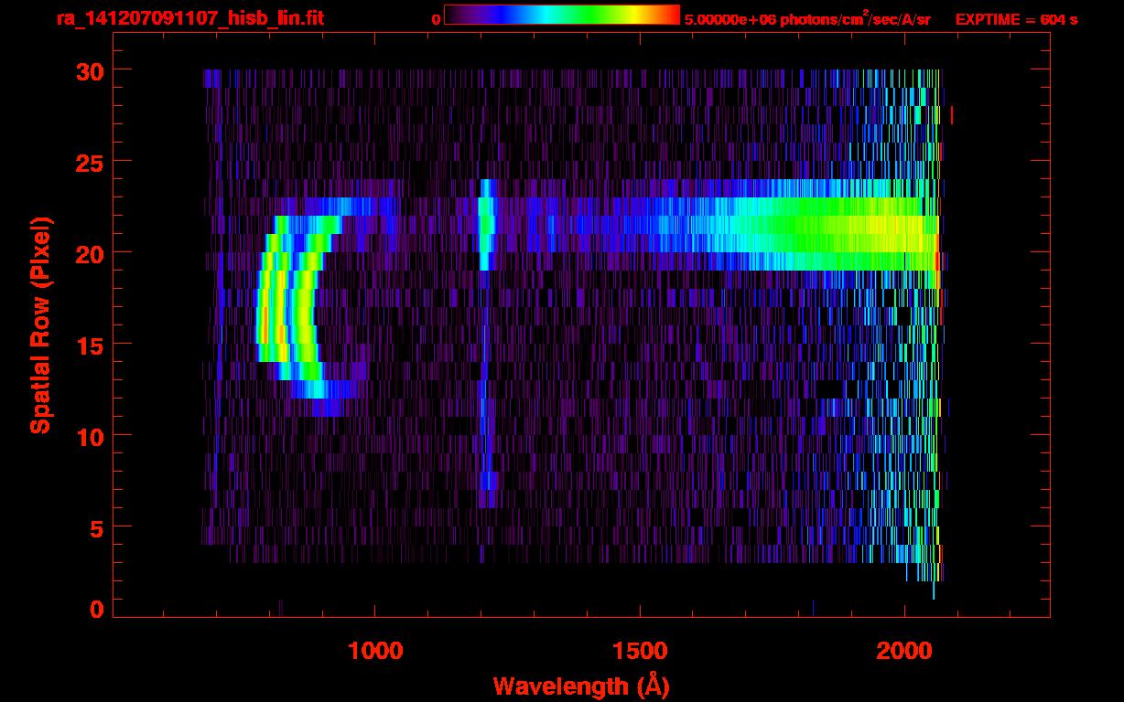
Task: Click the 0 label left of colorbar
Action: point(436,19)
